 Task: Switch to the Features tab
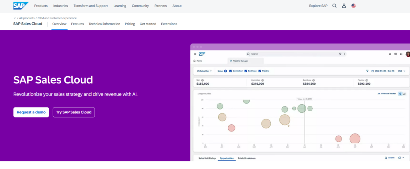point(77,24)
